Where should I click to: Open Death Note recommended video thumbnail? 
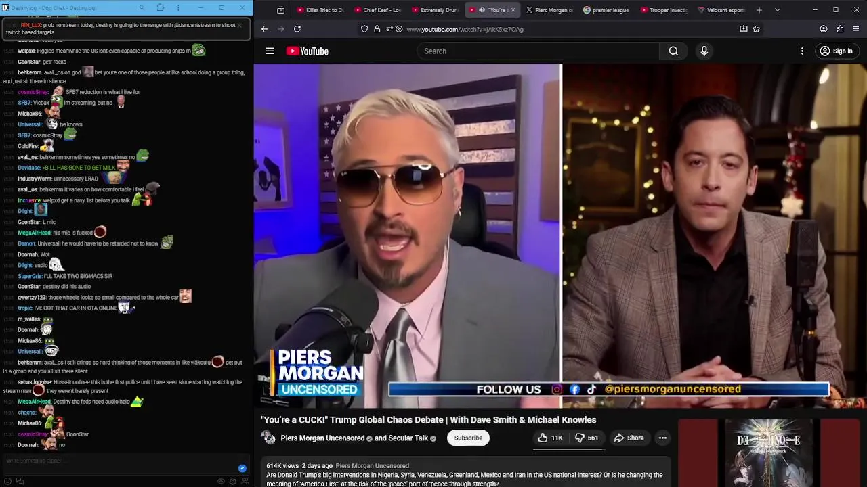(768, 453)
